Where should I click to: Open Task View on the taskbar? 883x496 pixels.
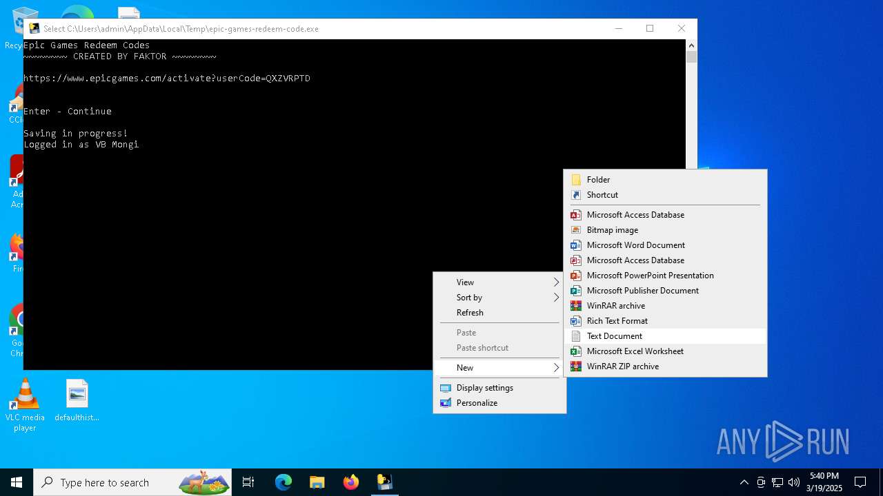coord(248,482)
